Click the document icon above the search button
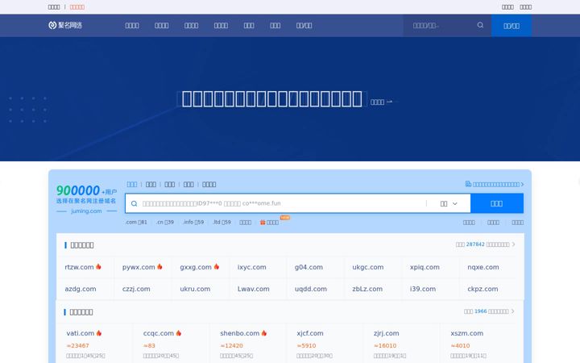Image resolution: width=580 pixels, height=363 pixels. tap(468, 184)
